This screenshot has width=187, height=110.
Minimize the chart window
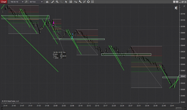coord(180,2)
